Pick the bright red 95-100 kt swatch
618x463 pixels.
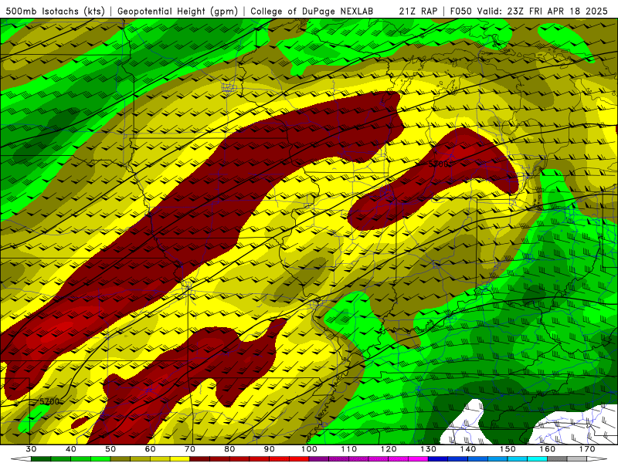299,459
